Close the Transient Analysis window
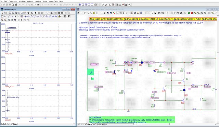Image resolution: width=219 pixels, height=127 pixels. [73, 9]
